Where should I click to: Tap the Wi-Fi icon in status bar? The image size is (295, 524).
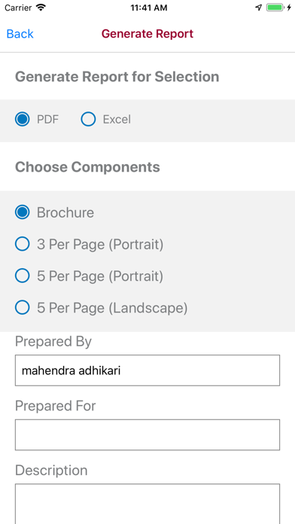click(41, 8)
